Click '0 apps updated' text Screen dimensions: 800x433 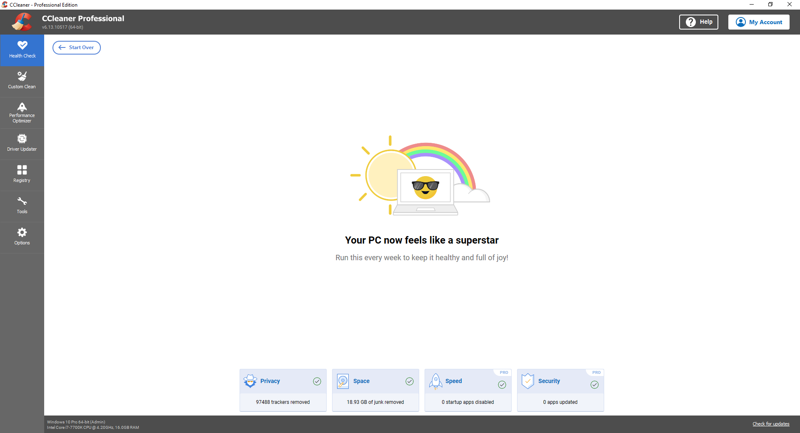point(560,402)
